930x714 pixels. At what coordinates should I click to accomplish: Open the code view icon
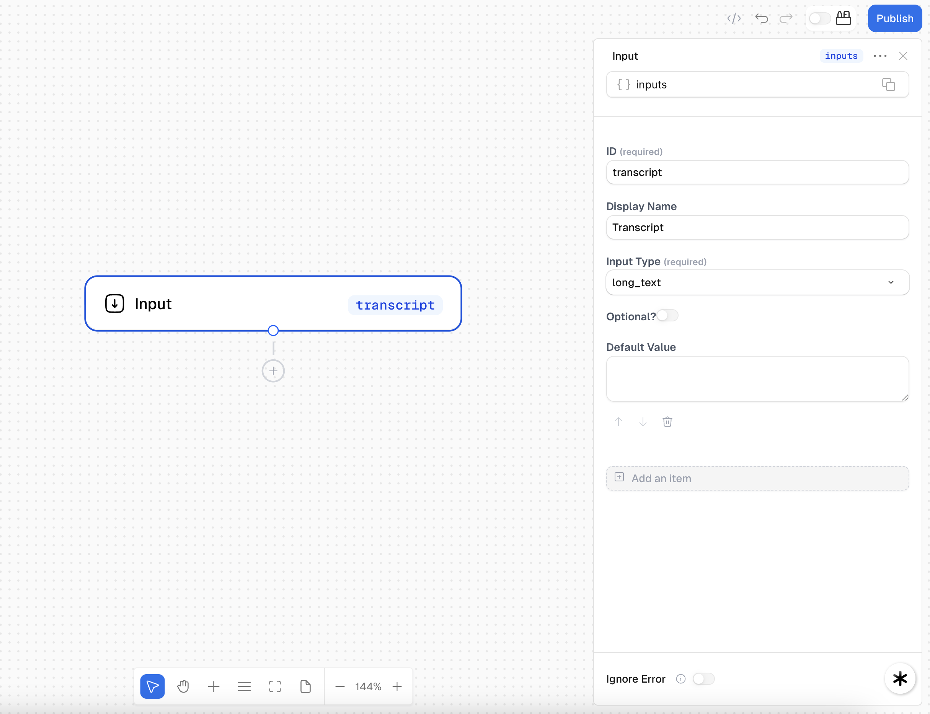click(x=734, y=18)
